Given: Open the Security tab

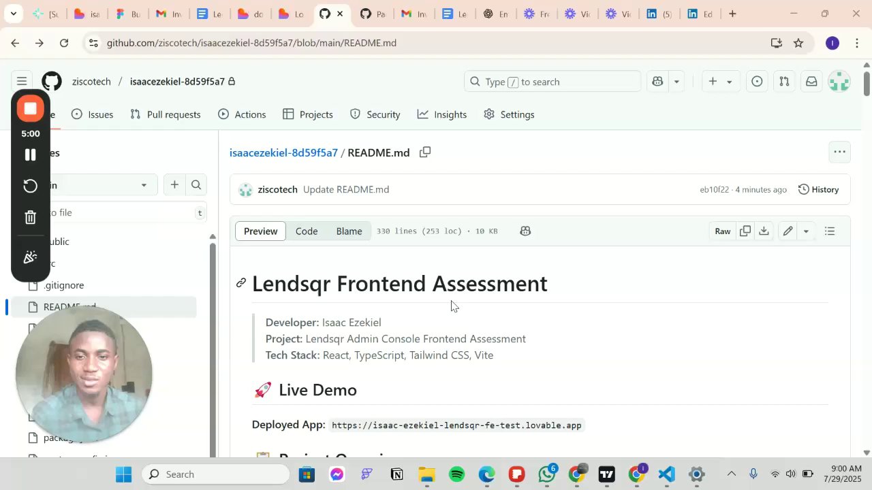Looking at the screenshot, I should [375, 114].
